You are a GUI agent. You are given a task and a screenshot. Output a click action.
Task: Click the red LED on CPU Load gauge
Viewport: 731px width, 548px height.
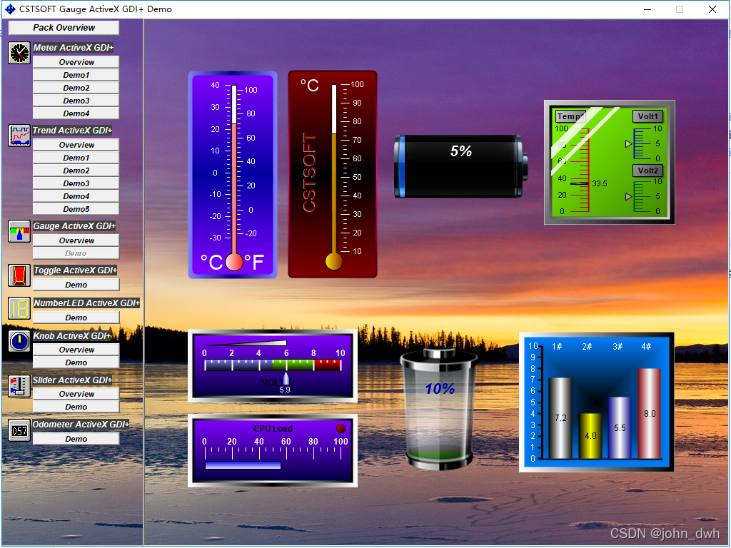click(x=341, y=428)
